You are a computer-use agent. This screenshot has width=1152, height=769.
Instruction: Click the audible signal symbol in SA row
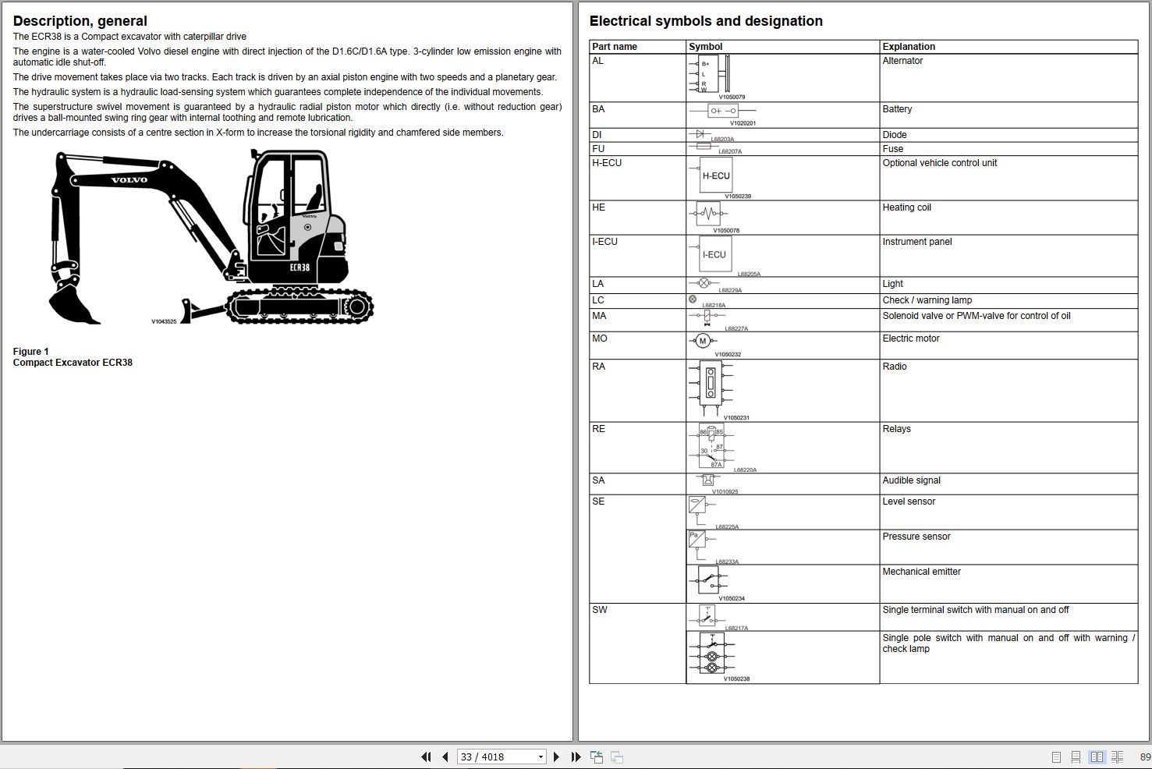[x=707, y=480]
